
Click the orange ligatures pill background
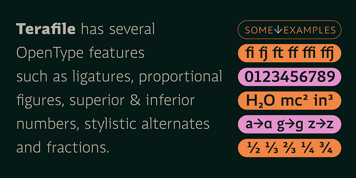pyautogui.click(x=289, y=53)
